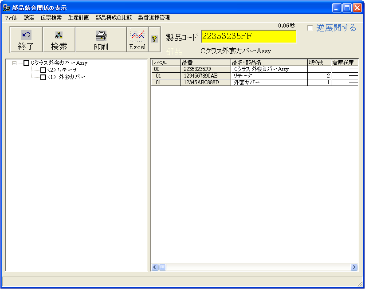Open the Excel export chart icon
Viewport: 365px width, 289px height.
[137, 36]
